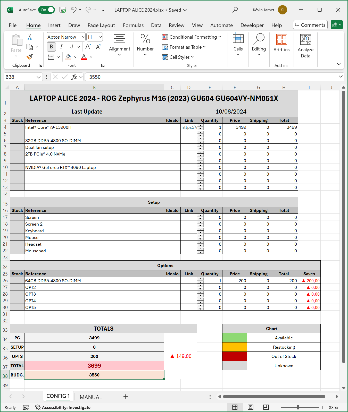Toggle Bold formatting button

pos(51,47)
